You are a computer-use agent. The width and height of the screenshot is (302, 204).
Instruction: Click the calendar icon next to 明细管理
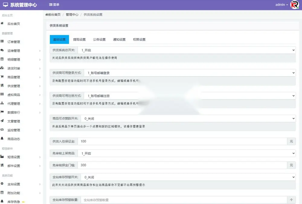(x=2, y=59)
